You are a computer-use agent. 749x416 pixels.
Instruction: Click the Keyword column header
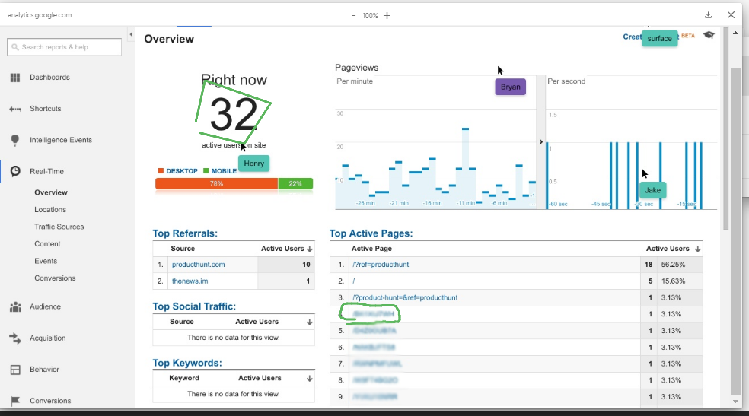pos(184,378)
